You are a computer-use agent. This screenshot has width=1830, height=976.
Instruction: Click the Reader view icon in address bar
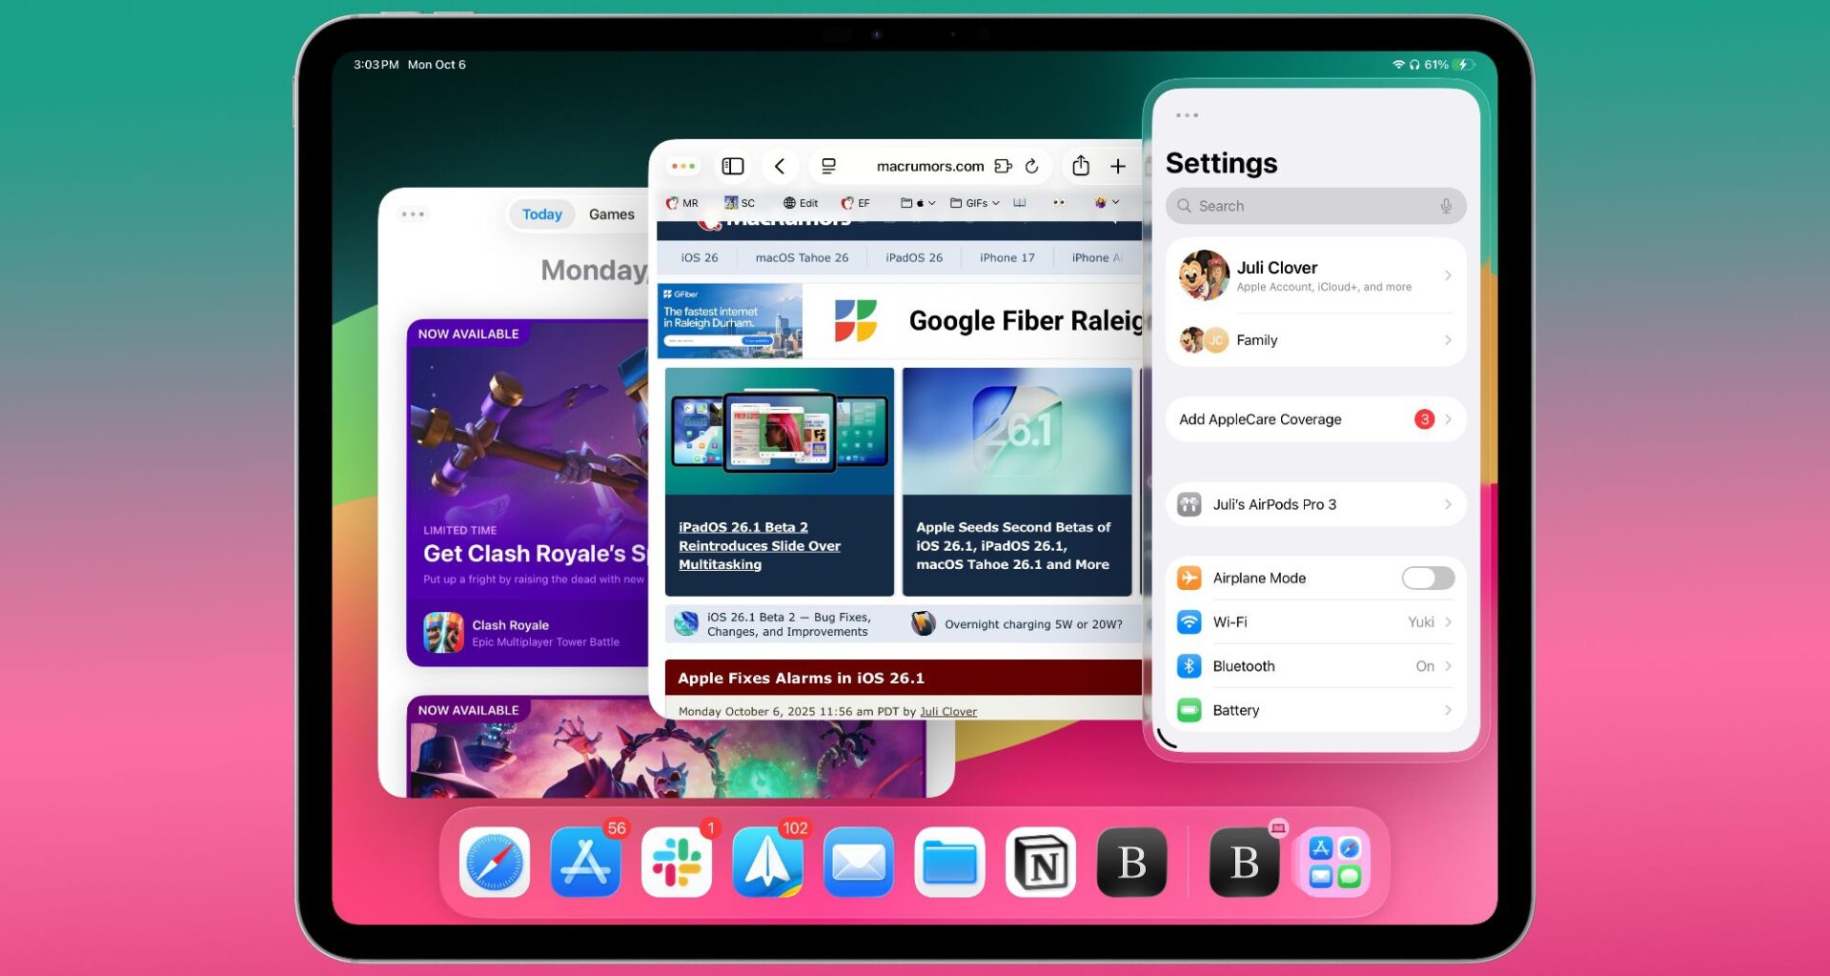click(x=827, y=165)
